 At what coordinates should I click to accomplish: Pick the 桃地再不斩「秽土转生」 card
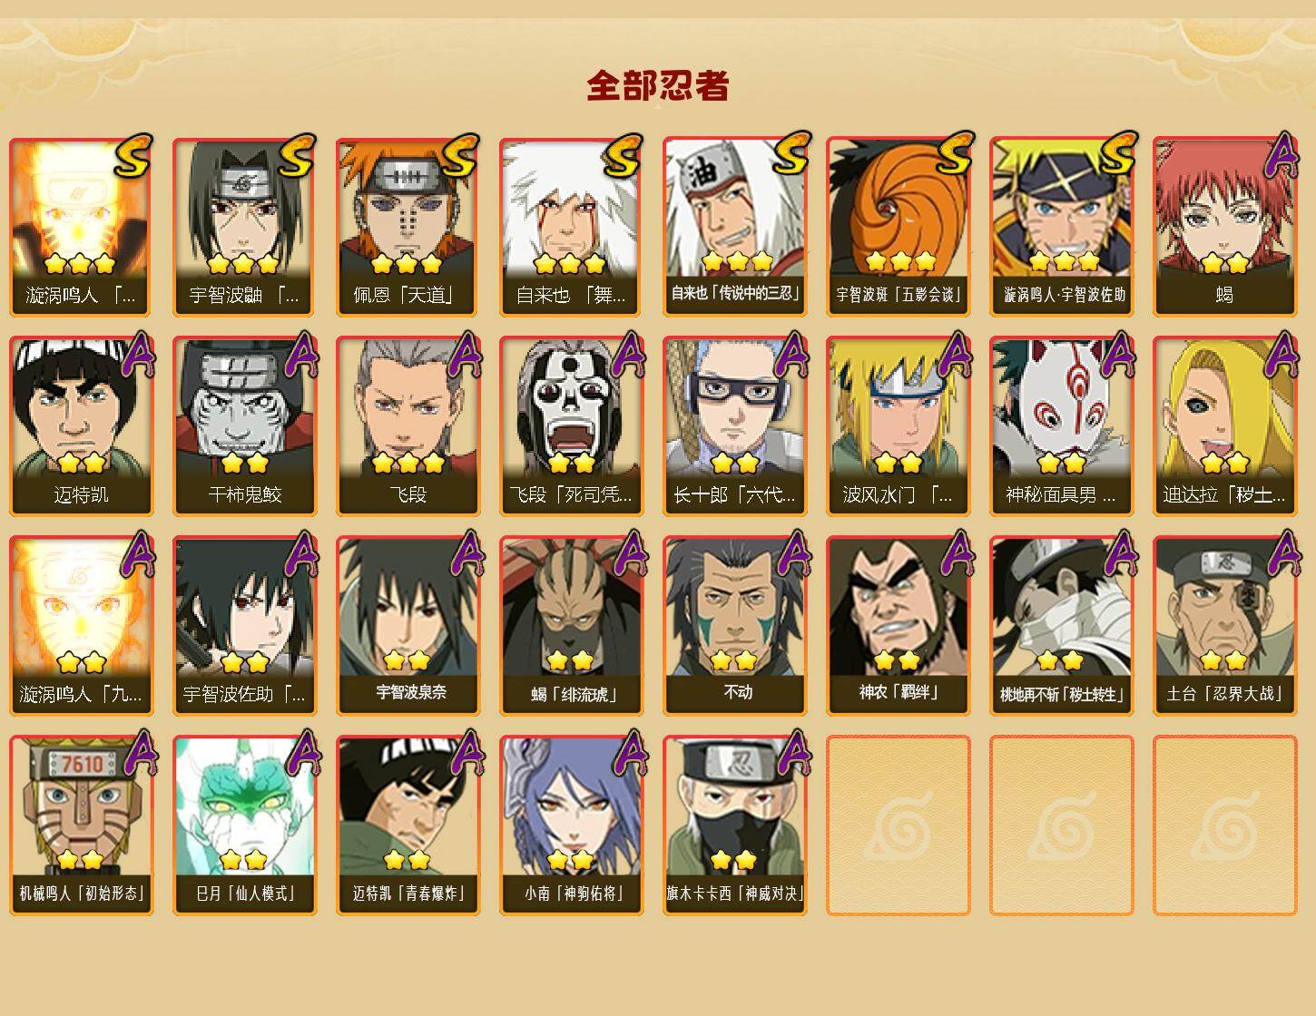pos(1061,626)
